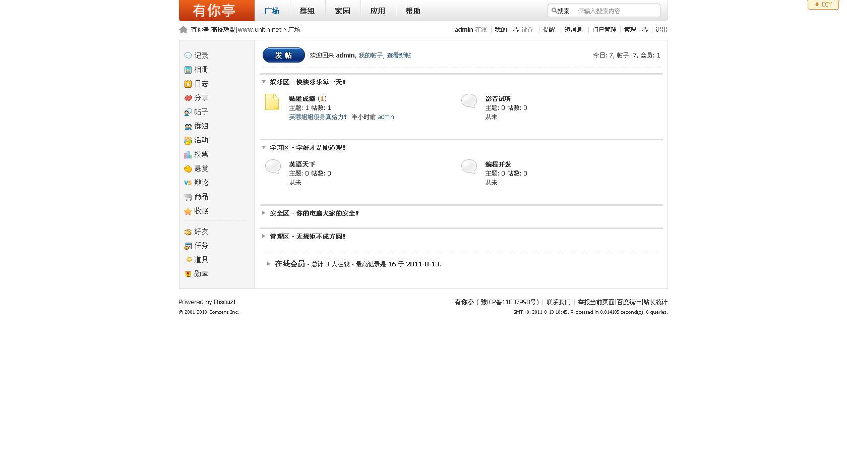
Task: Open the thread 芙蓉姐姐瘦身真给力
Action: point(318,117)
